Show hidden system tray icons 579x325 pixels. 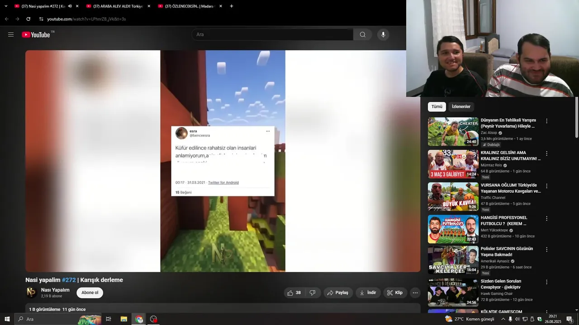tap(503, 319)
